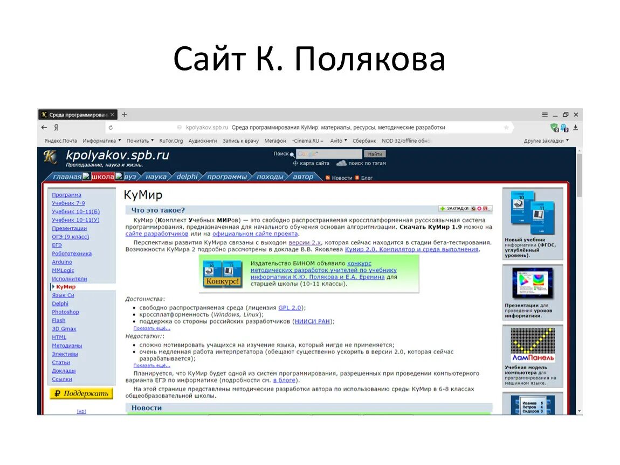This screenshot has height=465, width=620.
Task: Open ЕГЭ sidebar link
Action: (x=57, y=245)
